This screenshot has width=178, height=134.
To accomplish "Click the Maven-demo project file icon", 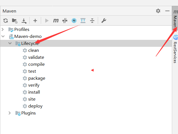I will point(11,37).
